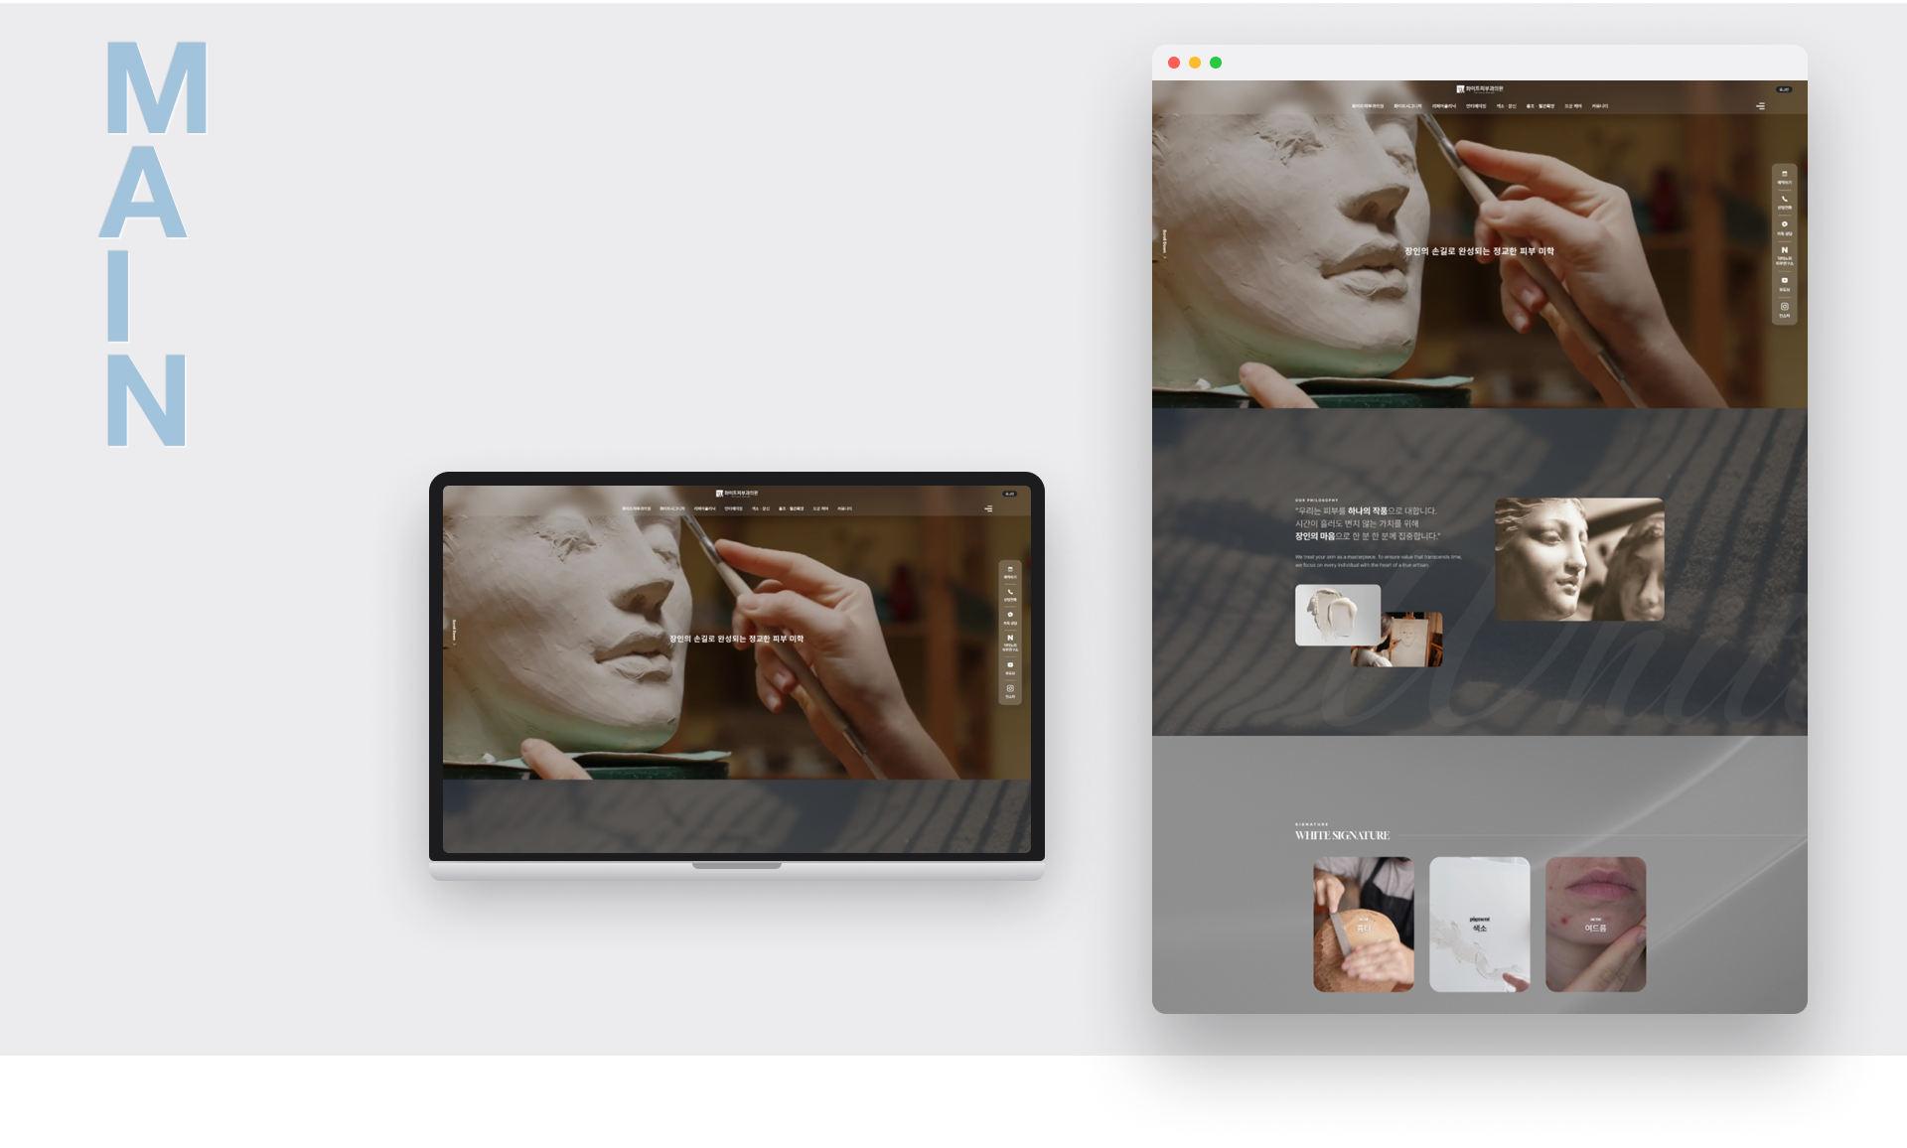Viewport: 1907px width, 1148px height.
Task: Click Scroll Down indicator in browser mockup
Action: tap(1165, 244)
